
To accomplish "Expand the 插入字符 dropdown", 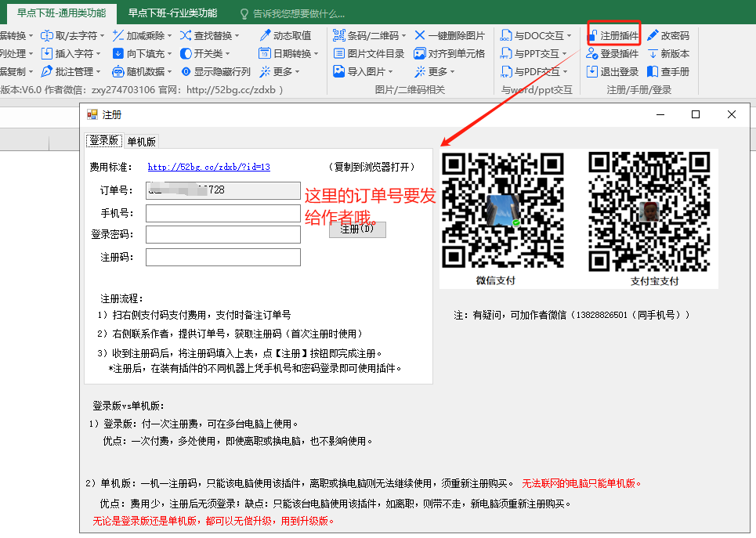I will tap(99, 54).
